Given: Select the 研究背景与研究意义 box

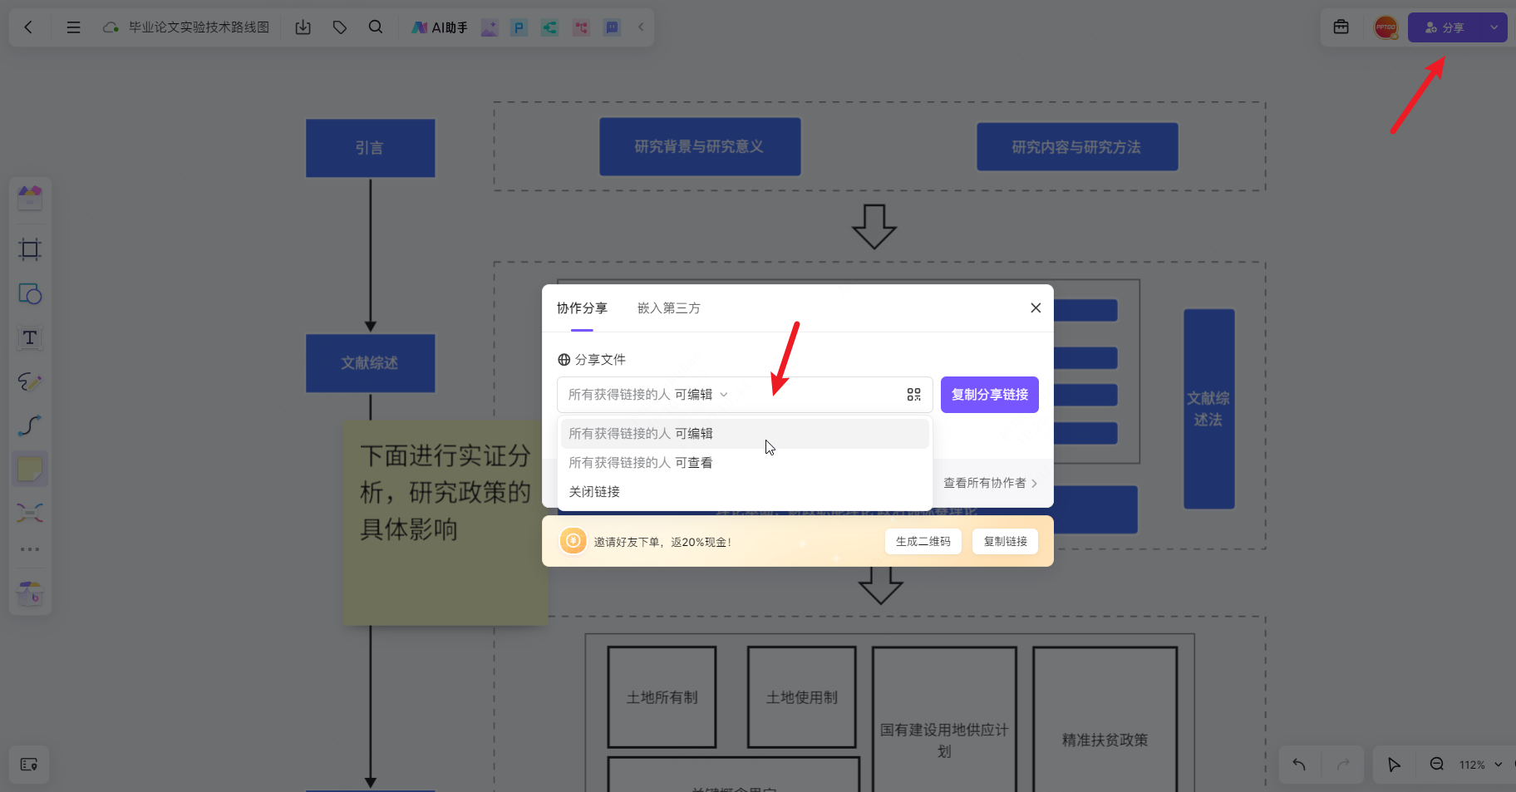Looking at the screenshot, I should click(x=700, y=146).
